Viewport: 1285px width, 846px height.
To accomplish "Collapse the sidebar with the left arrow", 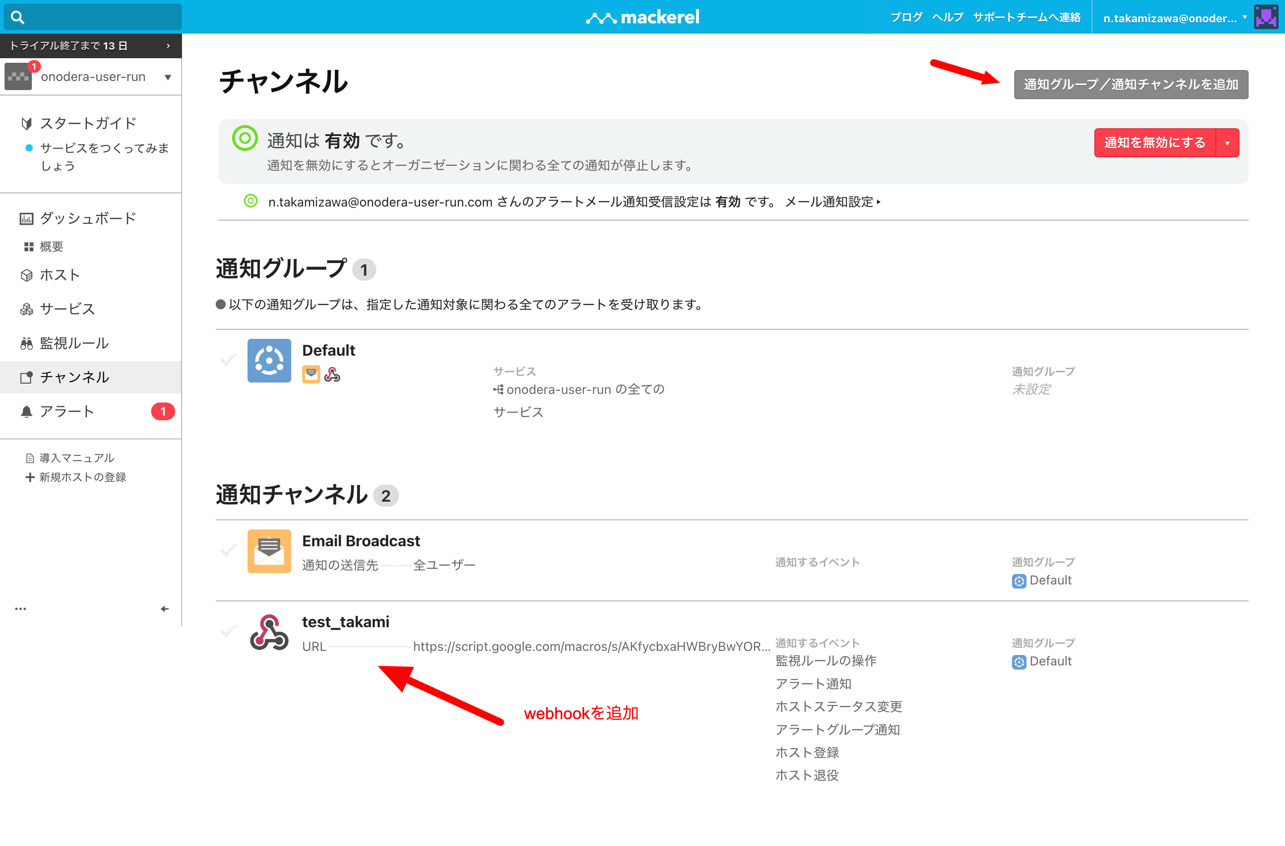I will [165, 609].
